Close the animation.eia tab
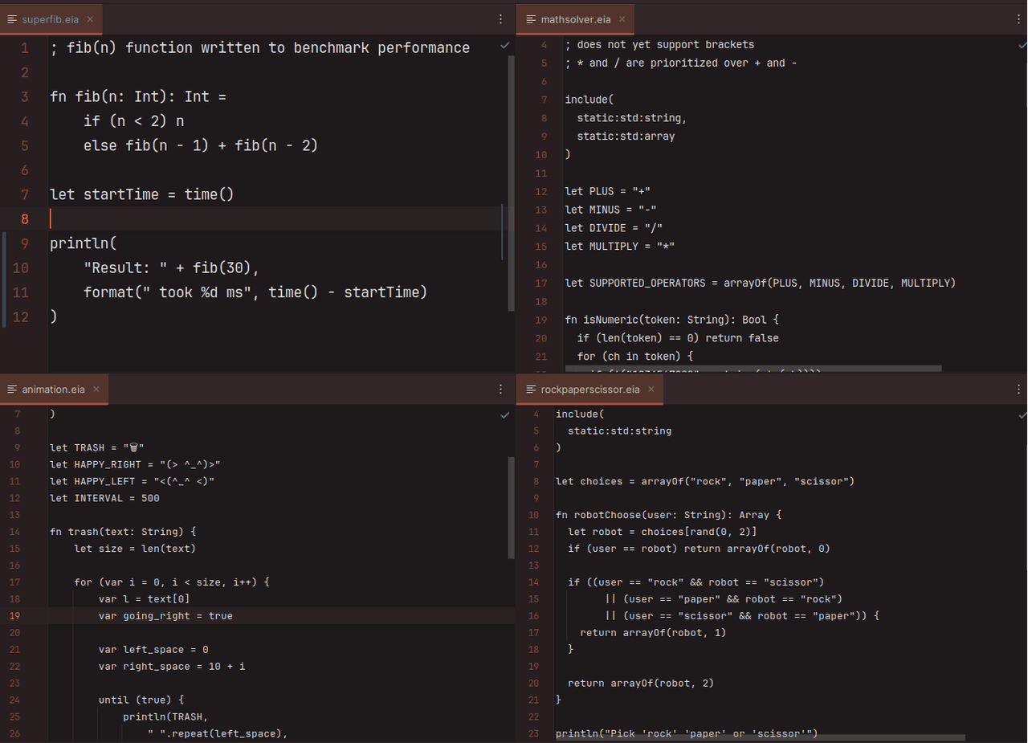1028x743 pixels. pyautogui.click(x=96, y=390)
